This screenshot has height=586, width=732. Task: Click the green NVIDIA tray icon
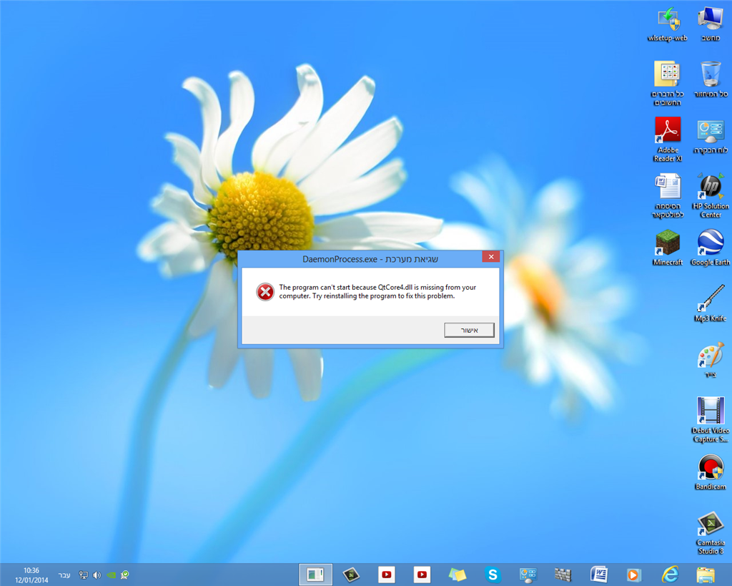pyautogui.click(x=111, y=575)
